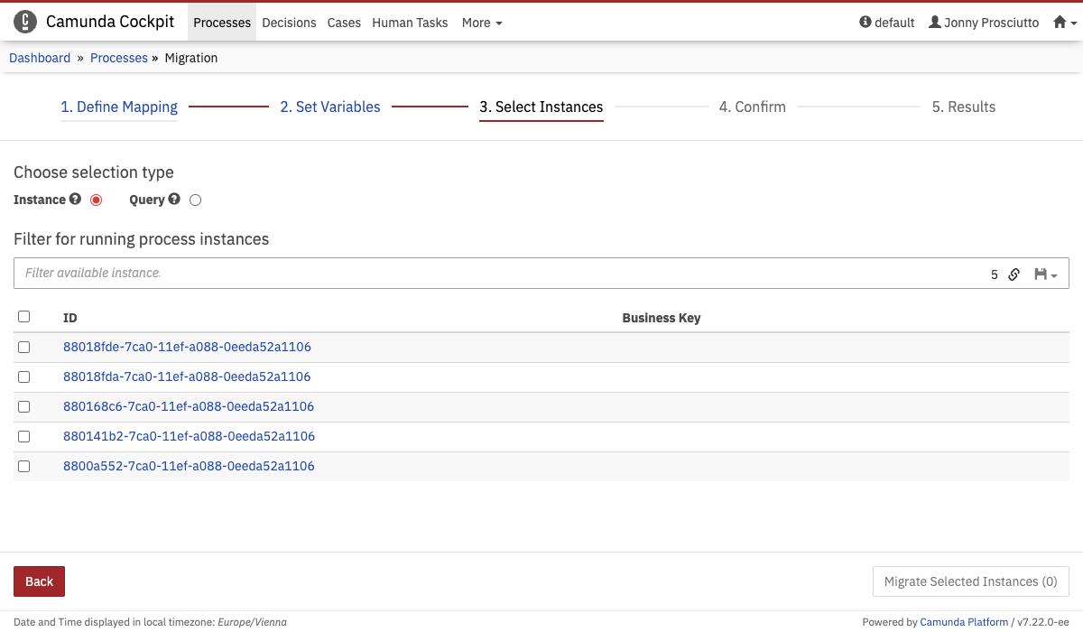1083x632 pixels.
Task: Navigate to Dashboard via the breadcrumb
Action: (40, 57)
